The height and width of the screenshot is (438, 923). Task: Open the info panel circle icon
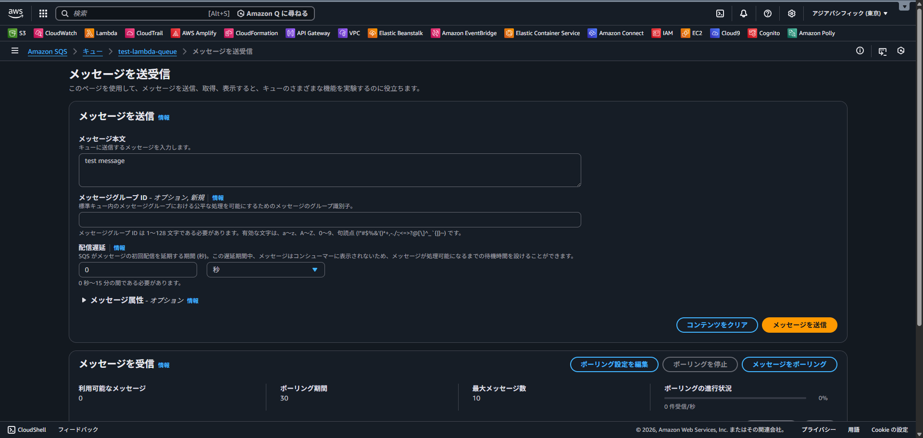[x=860, y=50]
